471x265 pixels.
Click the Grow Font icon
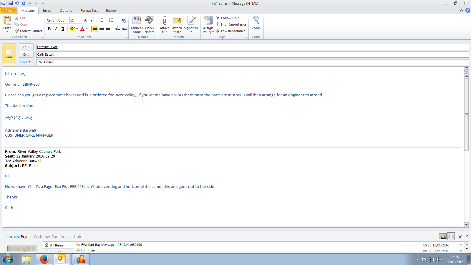[x=85, y=20]
